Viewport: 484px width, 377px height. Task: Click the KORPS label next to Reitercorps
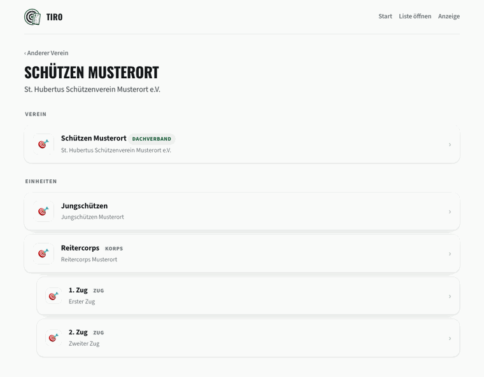[114, 249]
